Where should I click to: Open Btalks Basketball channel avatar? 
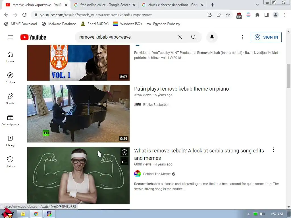[138, 104]
